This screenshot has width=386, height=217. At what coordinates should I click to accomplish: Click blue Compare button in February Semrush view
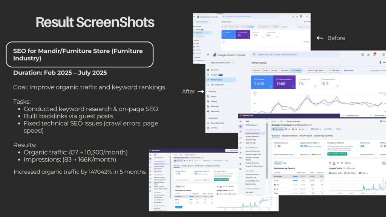pyautogui.click(x=179, y=207)
